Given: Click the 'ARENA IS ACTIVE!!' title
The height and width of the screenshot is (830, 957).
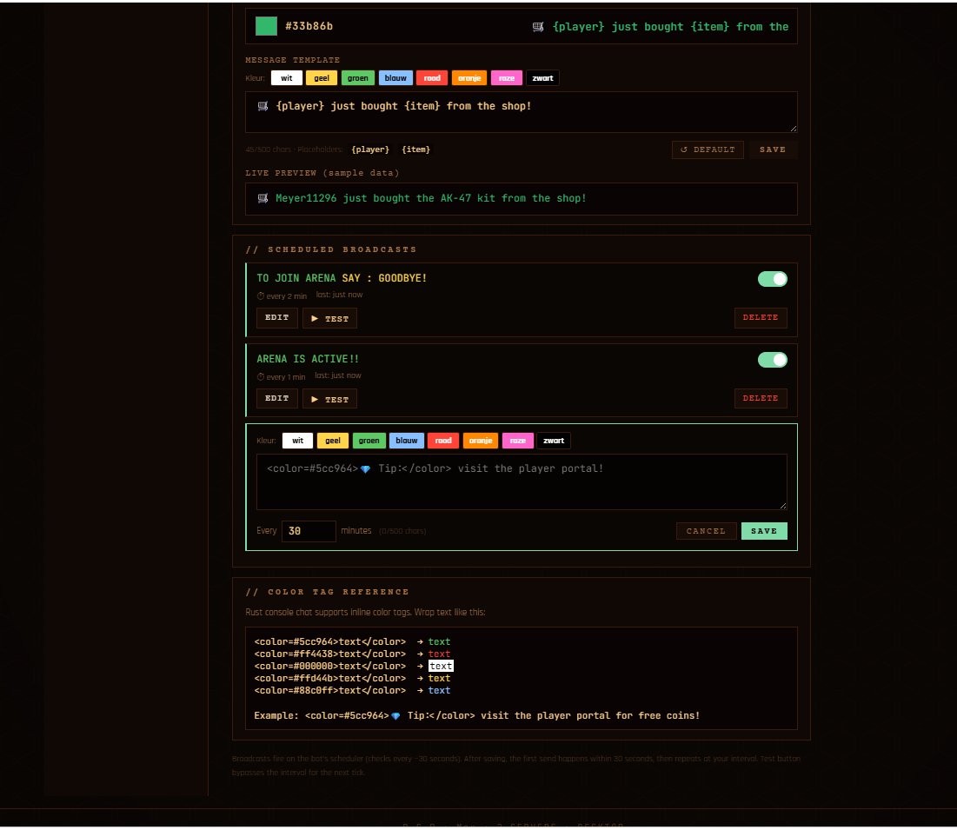Looking at the screenshot, I should tap(308, 359).
